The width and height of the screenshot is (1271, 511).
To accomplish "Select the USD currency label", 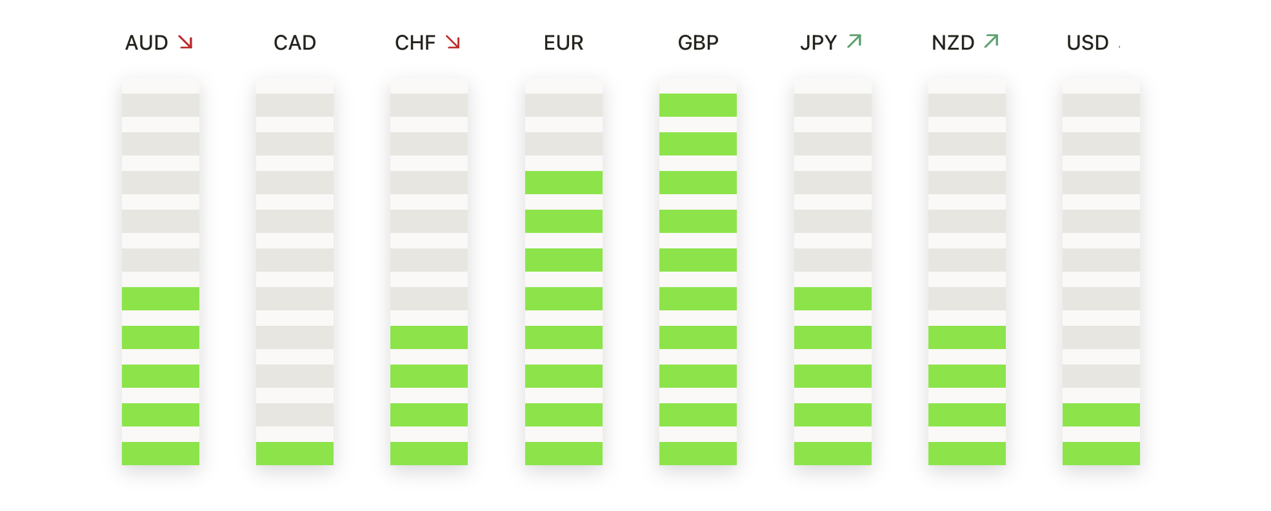I will [x=1088, y=43].
